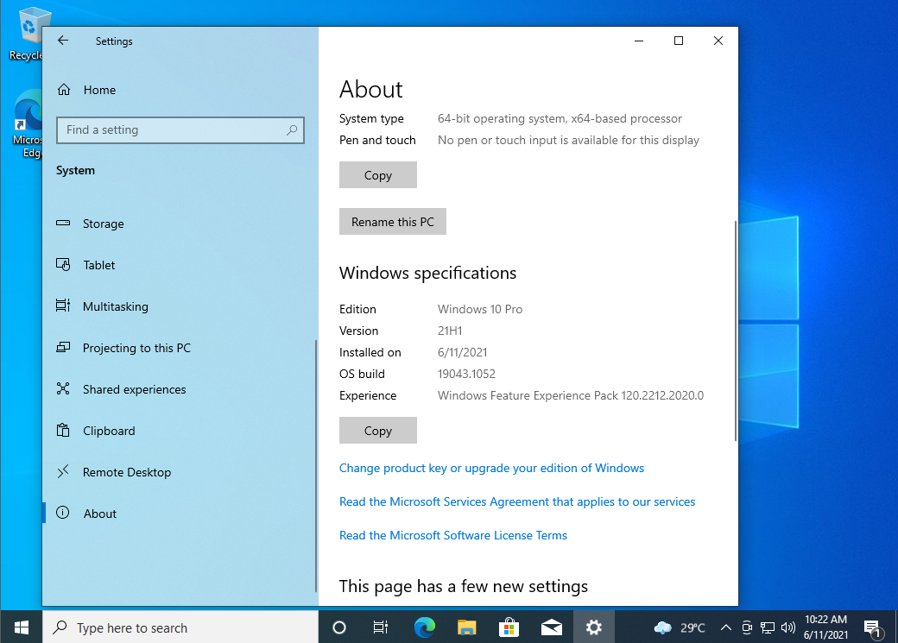Select the 21H1 version value

pyautogui.click(x=450, y=331)
